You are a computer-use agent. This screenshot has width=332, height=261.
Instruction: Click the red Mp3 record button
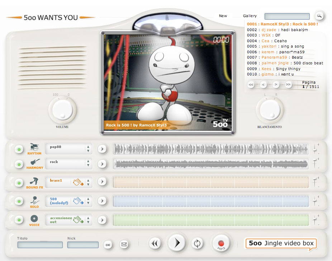pos(221,243)
